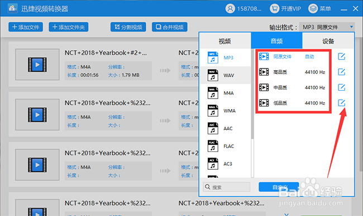The width and height of the screenshot is (363, 216).
Task: Play thumbnail of NCT+2018+Yearbook+#2 file
Action: tap(37, 65)
